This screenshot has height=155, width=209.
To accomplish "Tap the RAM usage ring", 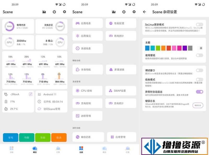I will click(x=9, y=26).
